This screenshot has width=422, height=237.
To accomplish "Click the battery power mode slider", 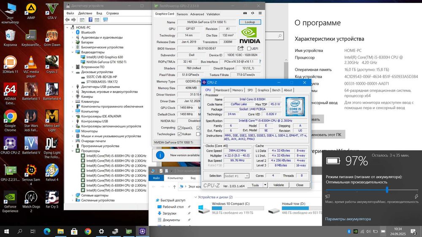I will point(387,190).
